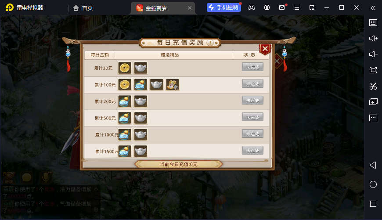Close the daily recharge reward dialog
Screen dimensions: 382x220
(265, 49)
